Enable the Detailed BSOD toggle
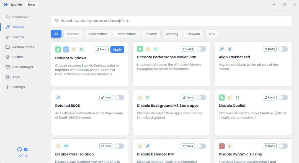 click(x=120, y=98)
